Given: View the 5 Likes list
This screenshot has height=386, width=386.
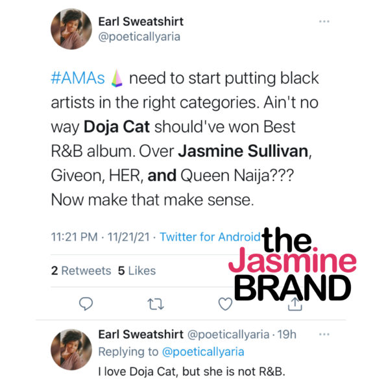Looking at the screenshot, I should pos(137,271).
